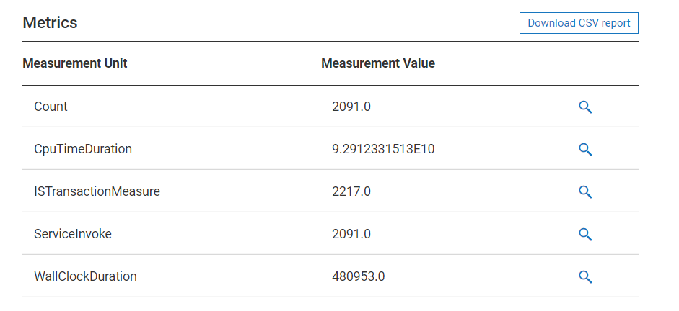
Task: Click ServiceInvoke row's magnifying glass
Action: (x=585, y=234)
